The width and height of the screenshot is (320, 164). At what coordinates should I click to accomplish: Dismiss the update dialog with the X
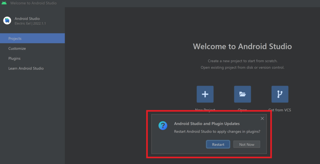pyautogui.click(x=262, y=118)
